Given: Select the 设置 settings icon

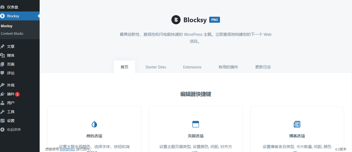Looking at the screenshot, I should click(x=3, y=120).
